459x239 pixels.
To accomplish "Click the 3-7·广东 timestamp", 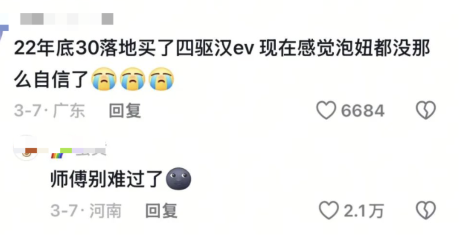I will coord(50,111).
